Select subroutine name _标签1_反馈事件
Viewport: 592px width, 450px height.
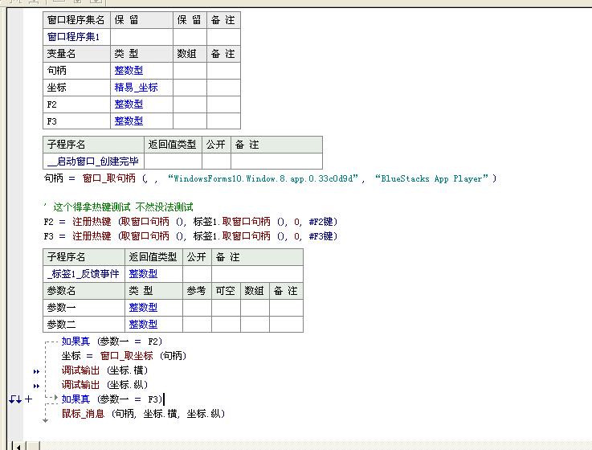84,273
